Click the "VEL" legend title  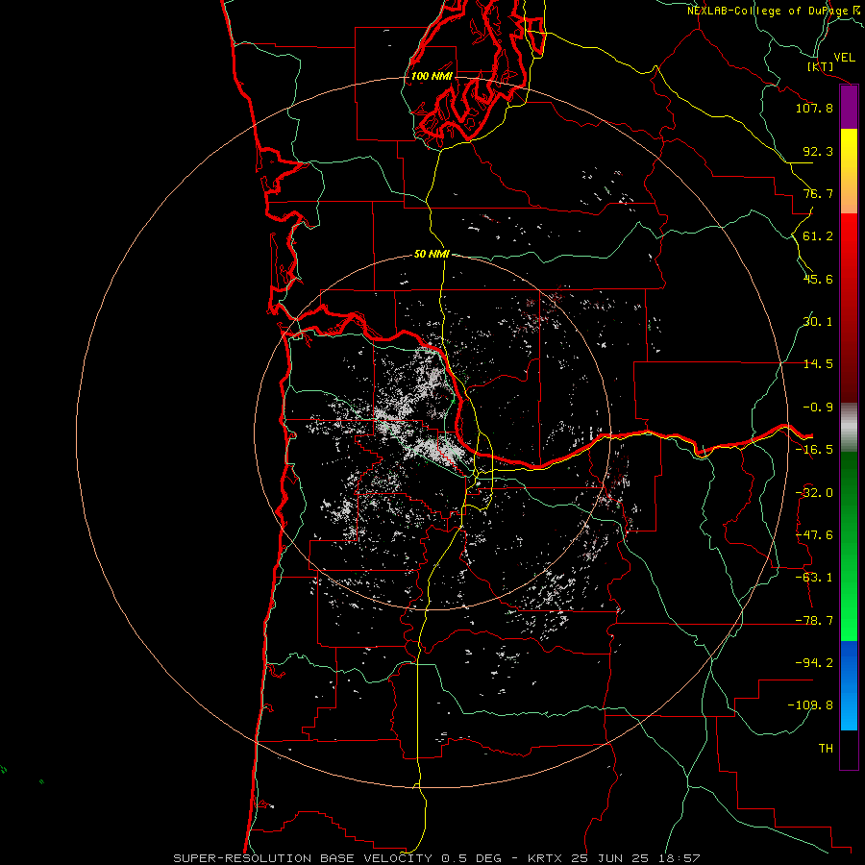(845, 58)
